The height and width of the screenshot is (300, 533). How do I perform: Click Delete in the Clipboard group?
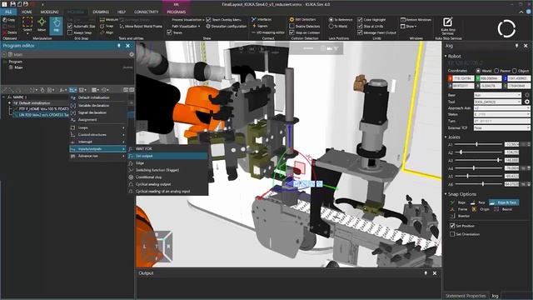[9, 32]
